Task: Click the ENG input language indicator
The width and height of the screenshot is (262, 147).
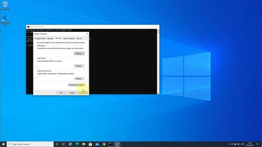Action: 243,144
